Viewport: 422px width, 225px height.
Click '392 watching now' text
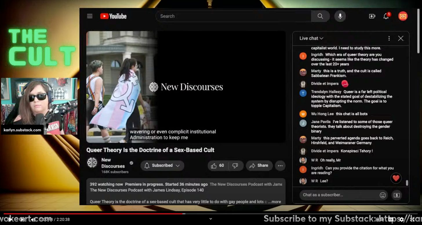click(107, 184)
